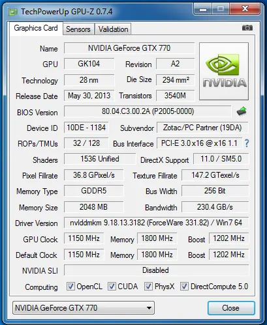Click the Shaders value 1536 Unified
Viewport: 267px width, 325px height.
point(100,159)
